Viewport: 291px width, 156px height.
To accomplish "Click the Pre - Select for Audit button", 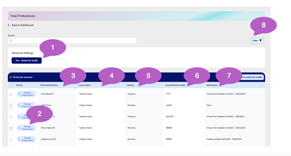I will click(27, 61).
